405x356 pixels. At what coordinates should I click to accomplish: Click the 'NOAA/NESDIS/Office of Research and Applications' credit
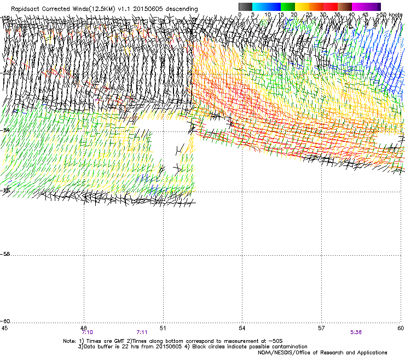(322, 353)
